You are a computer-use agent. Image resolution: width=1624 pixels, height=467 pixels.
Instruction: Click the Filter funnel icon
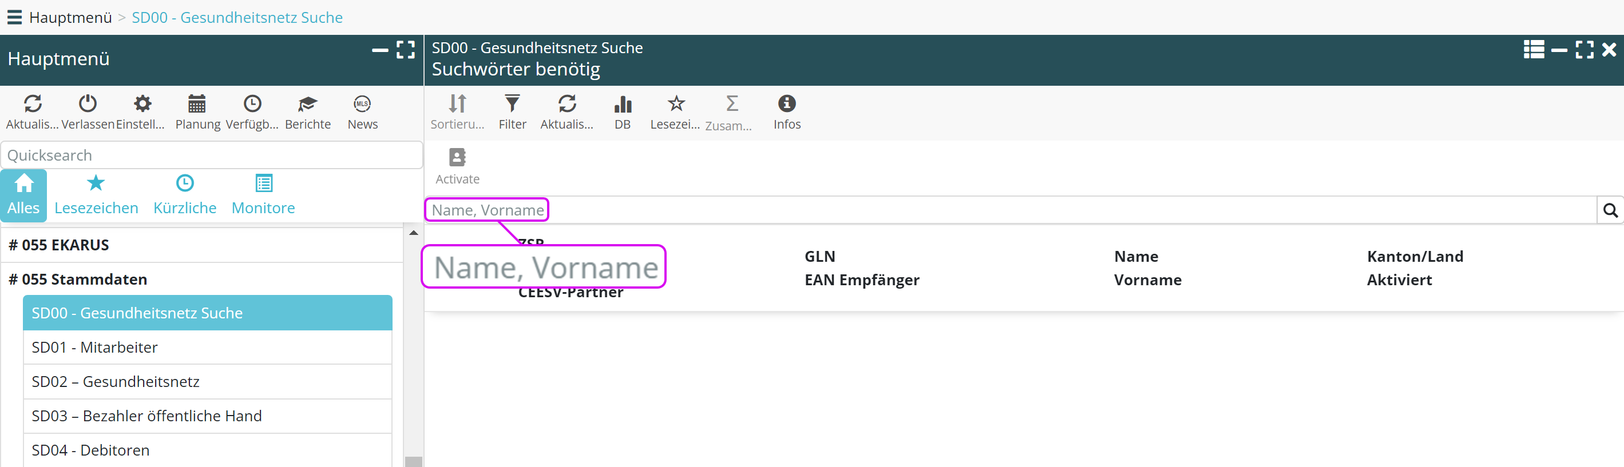pos(512,105)
